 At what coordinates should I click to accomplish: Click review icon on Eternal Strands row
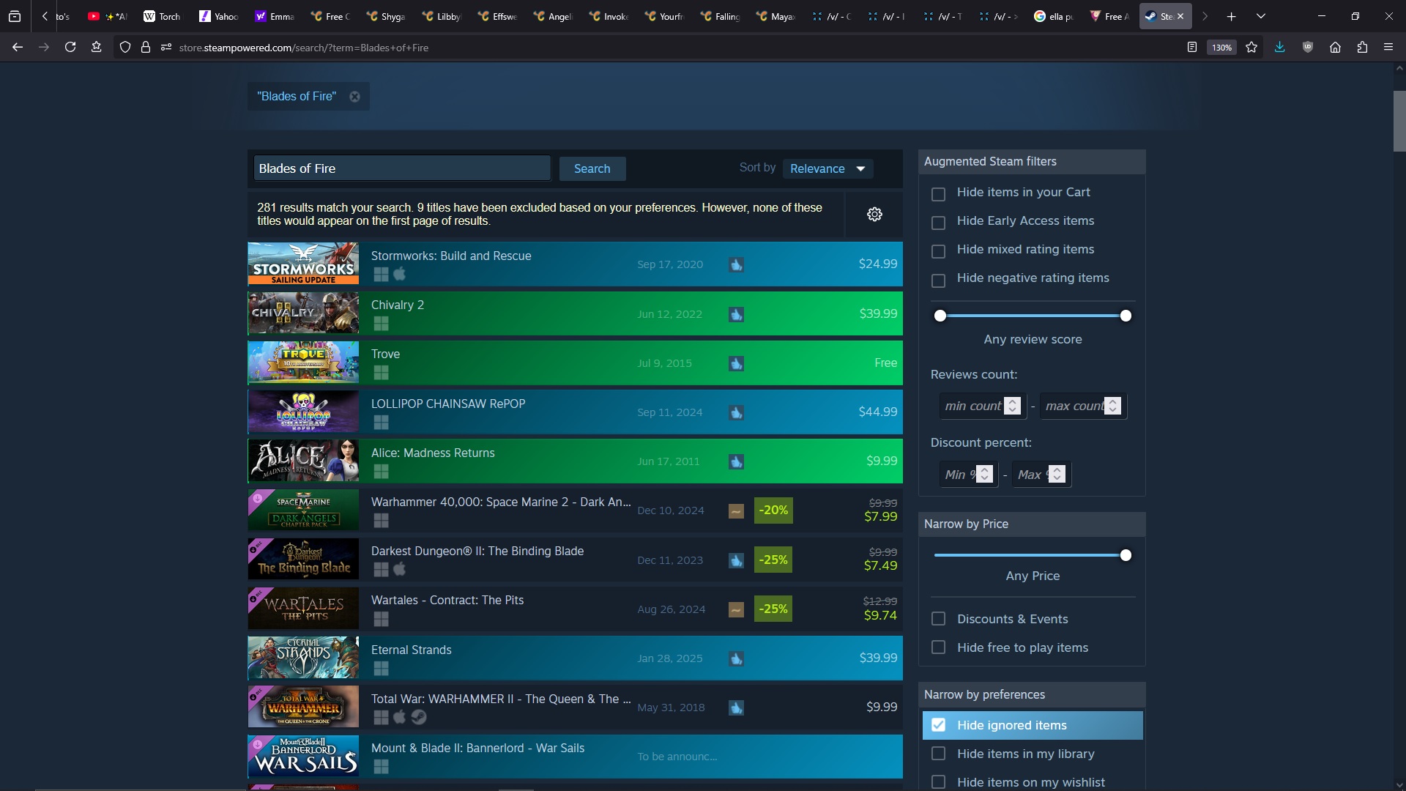click(x=736, y=658)
